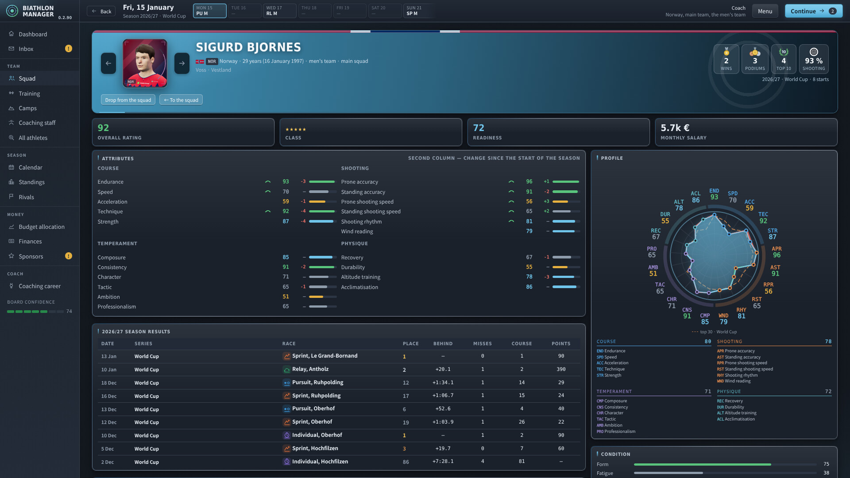Click Drop from the squad

(128, 100)
